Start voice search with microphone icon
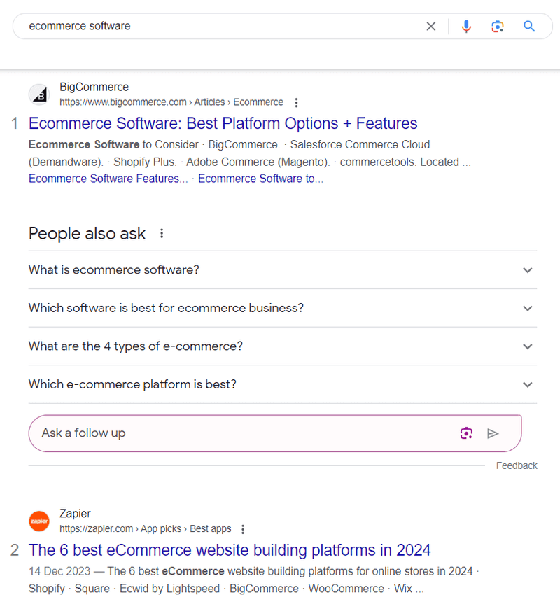 click(466, 26)
